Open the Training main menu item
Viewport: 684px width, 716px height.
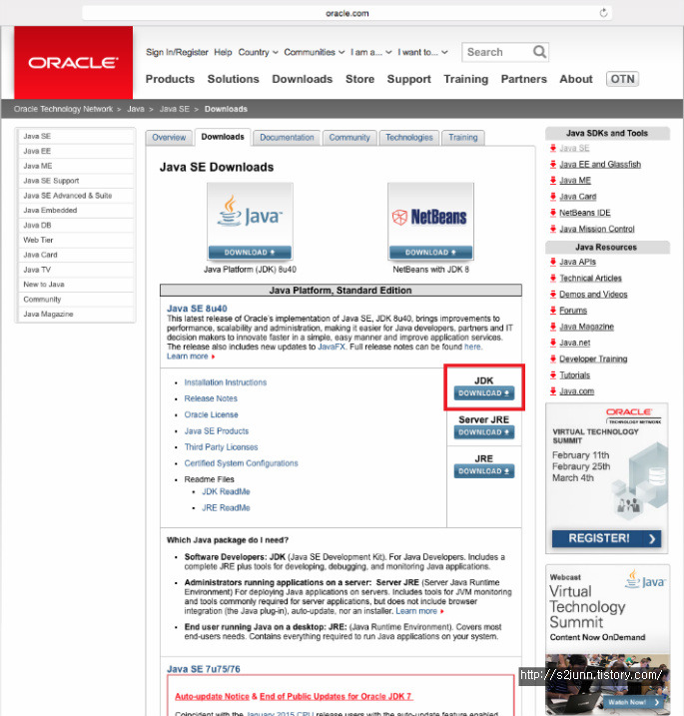(465, 79)
